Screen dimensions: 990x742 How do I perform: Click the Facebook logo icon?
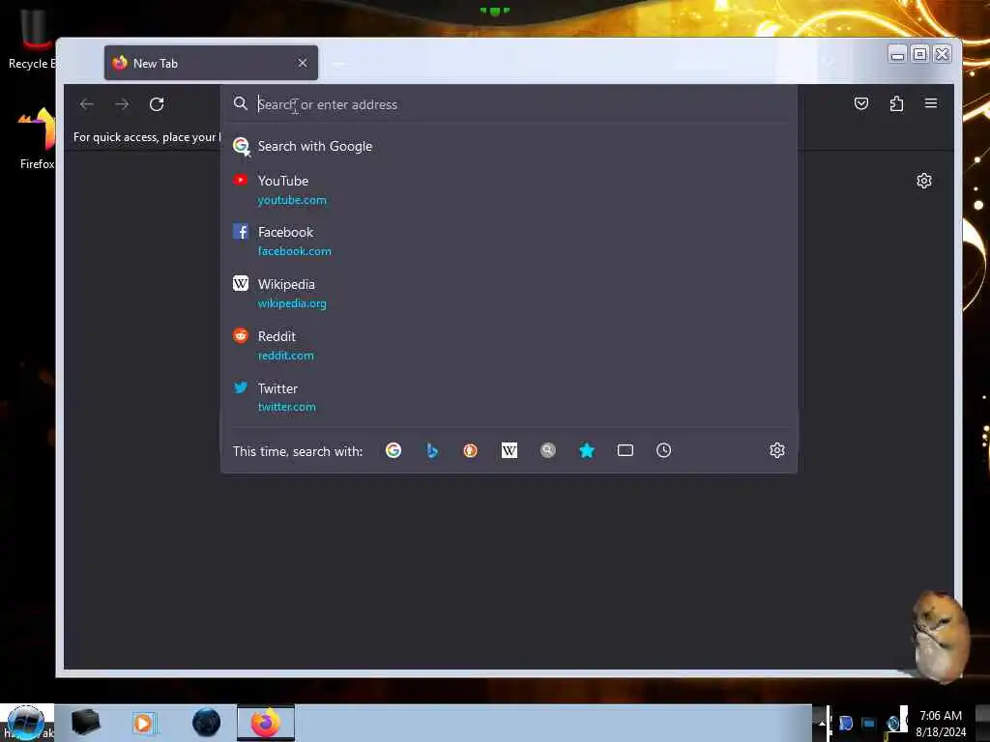pyautogui.click(x=240, y=232)
